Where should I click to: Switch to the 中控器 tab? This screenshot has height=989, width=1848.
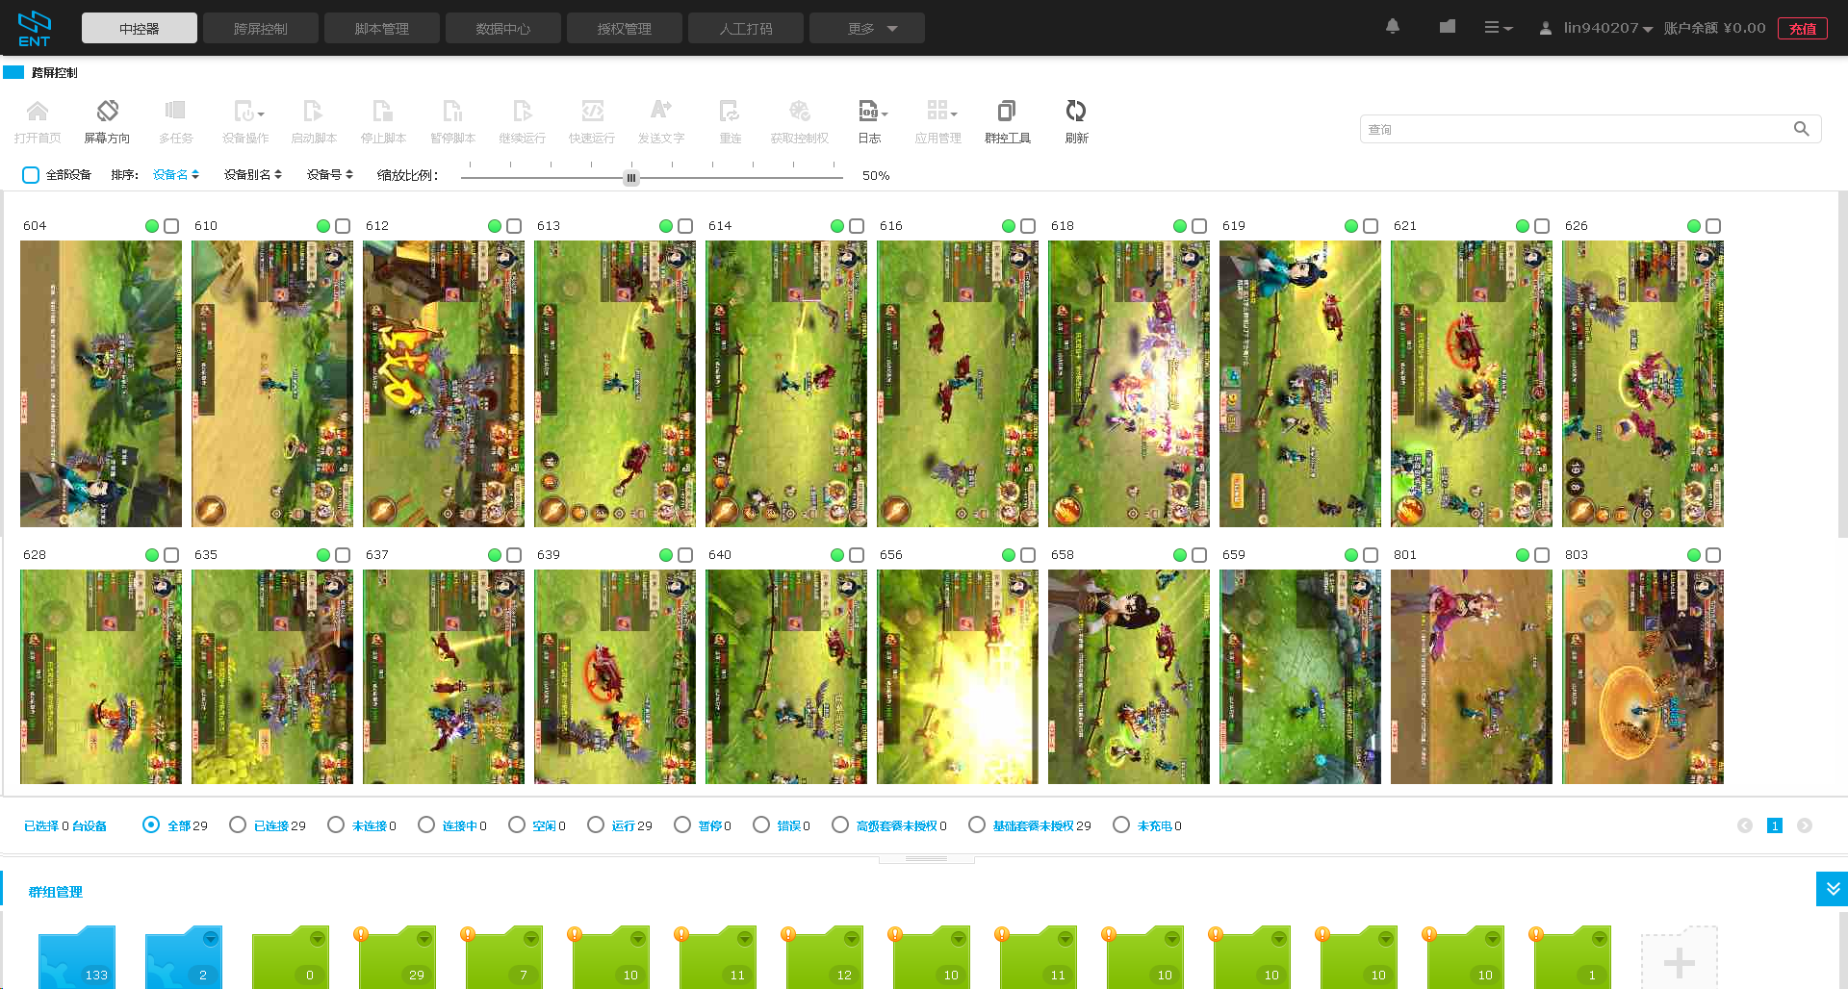[x=140, y=29]
